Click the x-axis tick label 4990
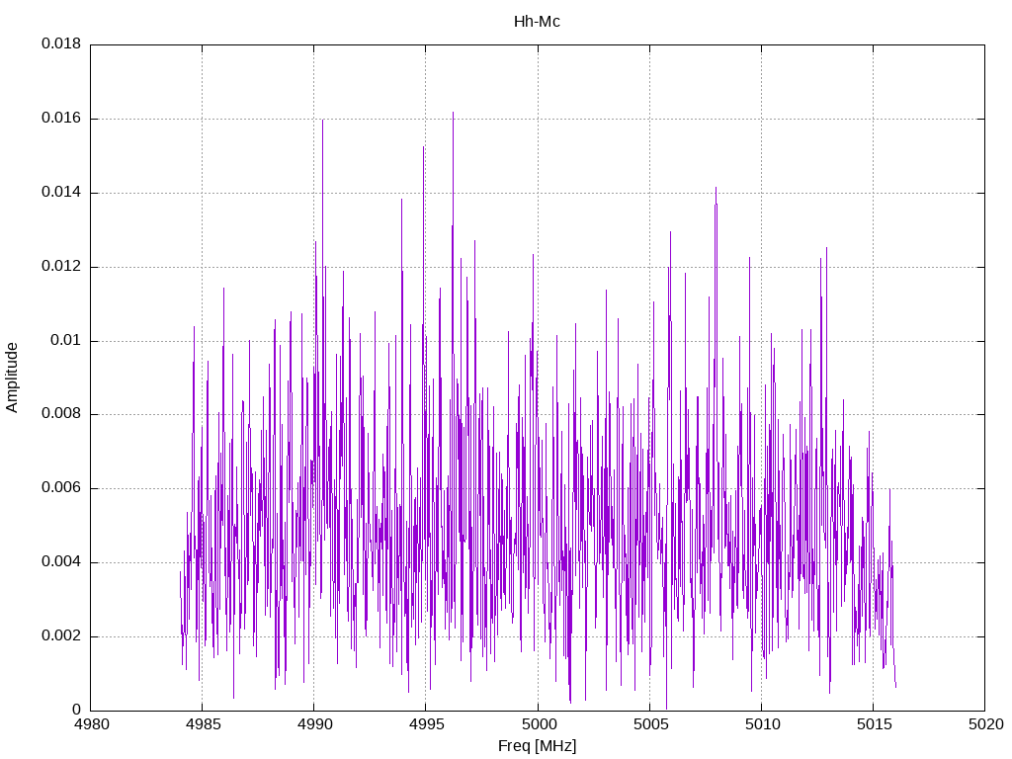Screen dimensions: 1012x759 (315, 724)
